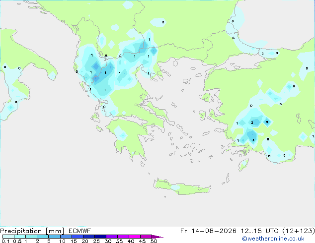The height and width of the screenshot is (243, 315).
Task: Click the 10 to 15 mm legend swatch
Action: tap(66, 237)
